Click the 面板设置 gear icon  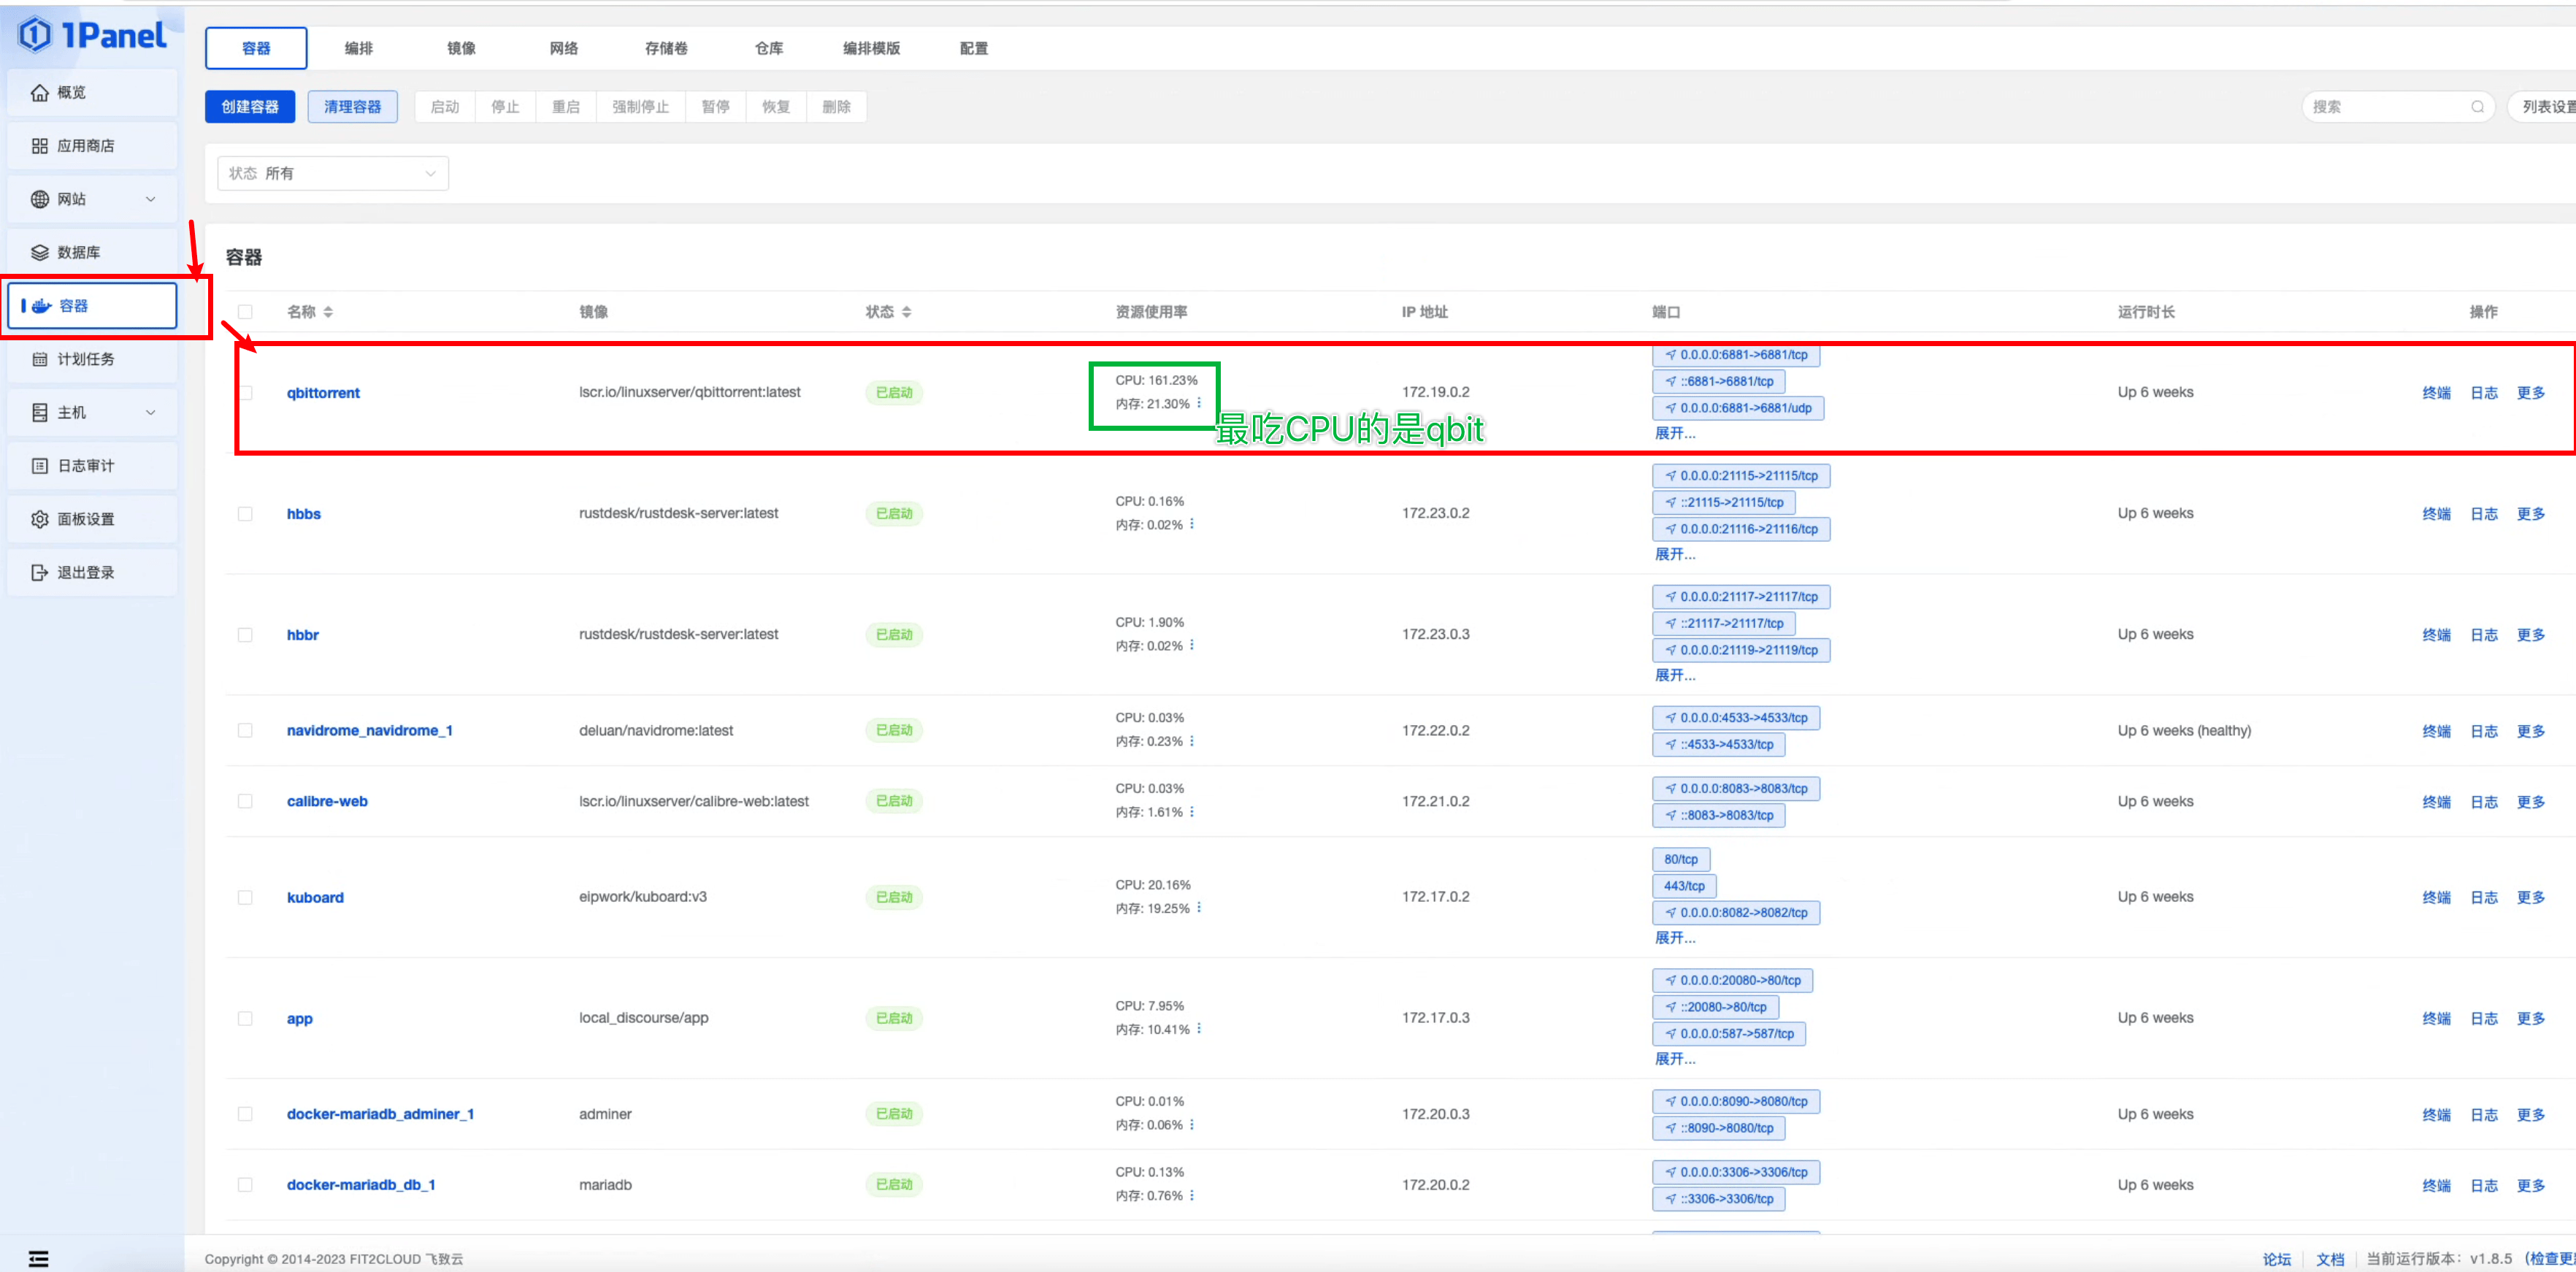[40, 519]
